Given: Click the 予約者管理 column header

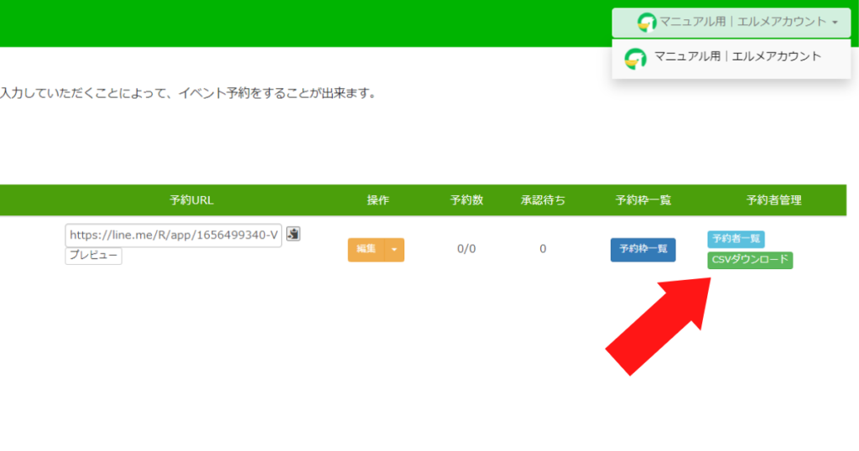Looking at the screenshot, I should click(x=773, y=200).
